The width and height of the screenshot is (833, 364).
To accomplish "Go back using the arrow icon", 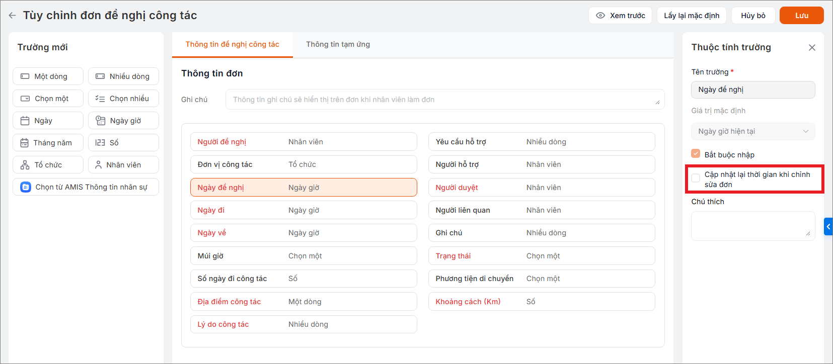I will coord(12,16).
